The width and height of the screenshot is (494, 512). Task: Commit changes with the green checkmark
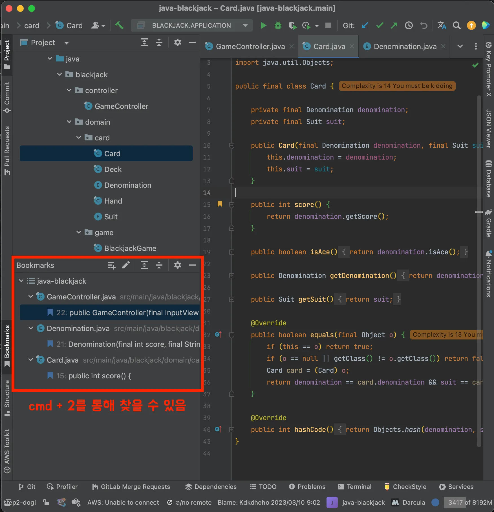click(380, 26)
